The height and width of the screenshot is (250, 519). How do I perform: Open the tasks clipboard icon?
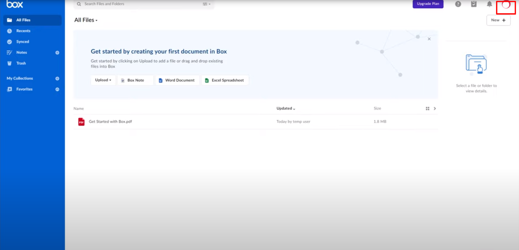coord(474,4)
